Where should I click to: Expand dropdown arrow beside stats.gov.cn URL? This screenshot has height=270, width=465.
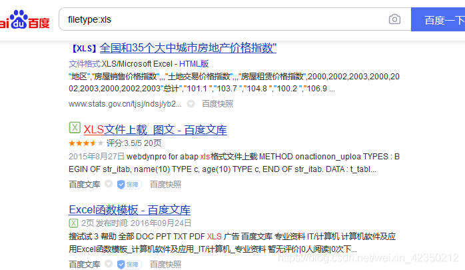point(191,104)
